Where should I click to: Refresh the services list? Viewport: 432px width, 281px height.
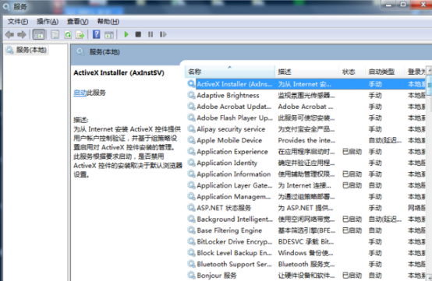[68, 35]
